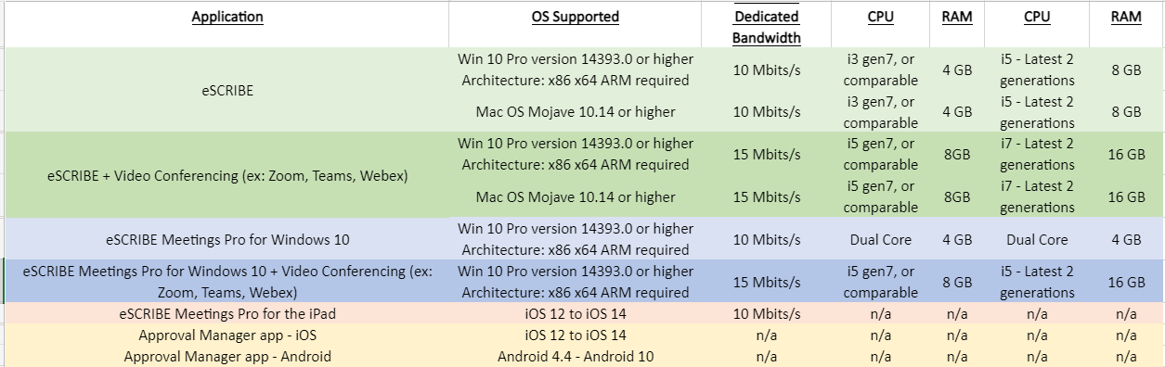
Task: Click the Approval Manager app - Android cell
Action: pyautogui.click(x=227, y=356)
